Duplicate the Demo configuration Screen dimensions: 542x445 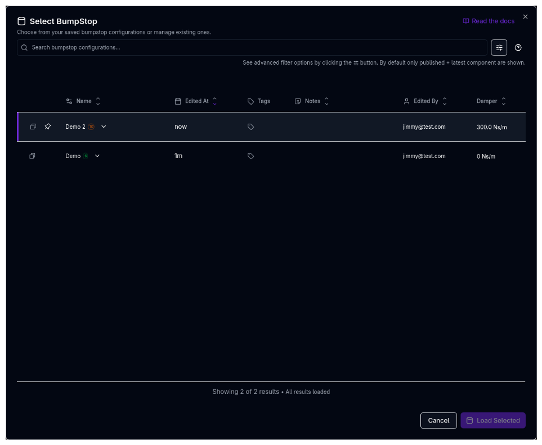(32, 156)
